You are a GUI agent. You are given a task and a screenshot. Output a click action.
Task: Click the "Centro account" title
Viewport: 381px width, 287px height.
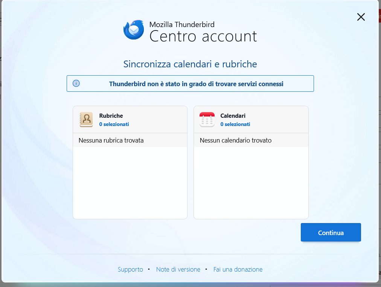click(x=203, y=36)
